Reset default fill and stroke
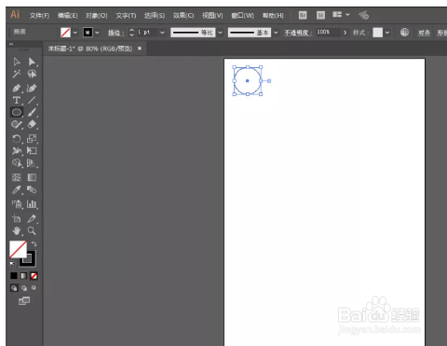 tap(12, 264)
